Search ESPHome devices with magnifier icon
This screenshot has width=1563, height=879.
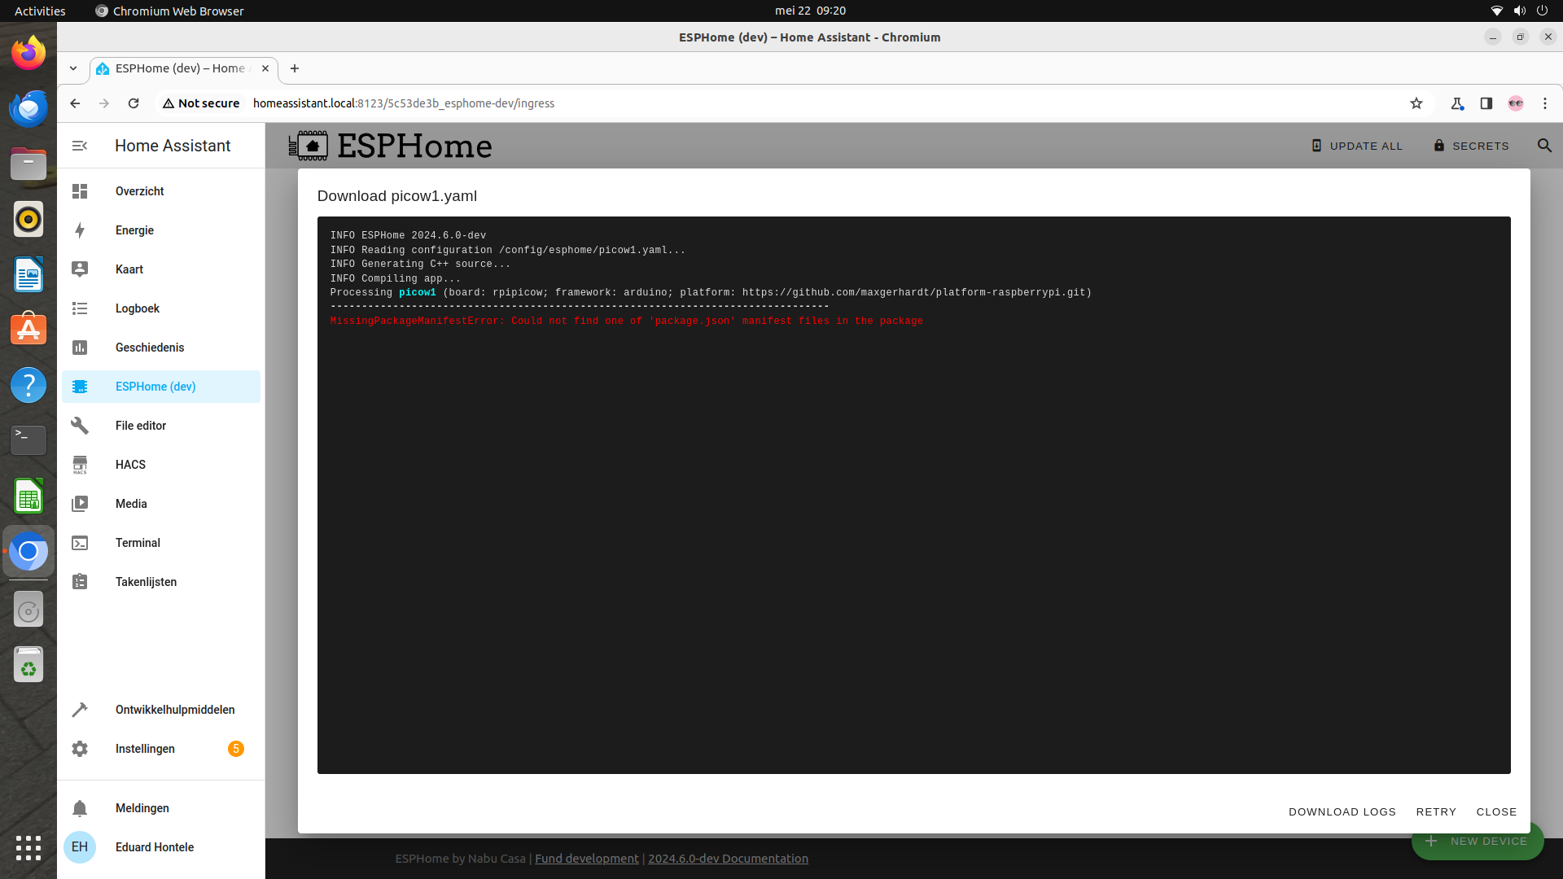(1544, 146)
